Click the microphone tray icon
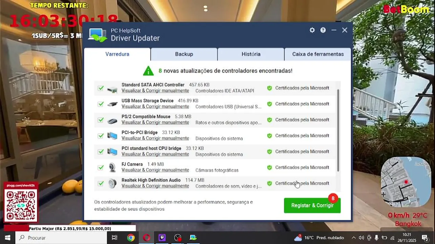 (x=376, y=238)
